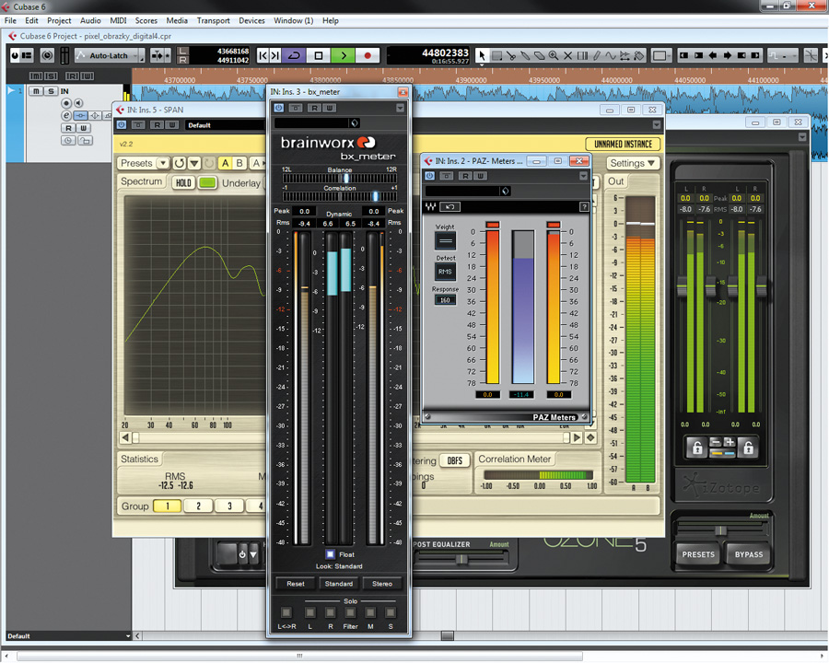This screenshot has height=663, width=829.
Task: Select the Line curve tool
Action: pos(611,55)
